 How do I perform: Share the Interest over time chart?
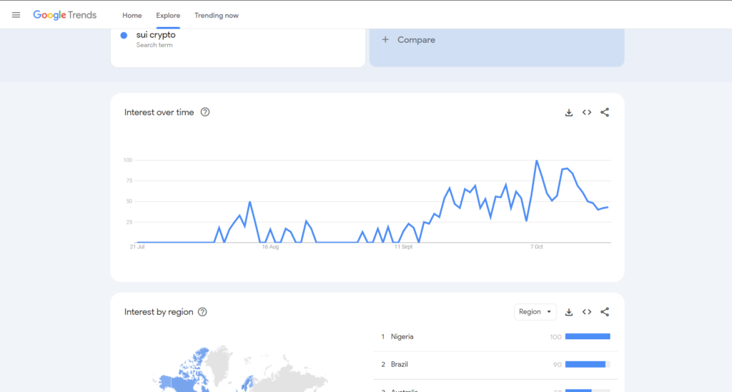pyautogui.click(x=605, y=112)
